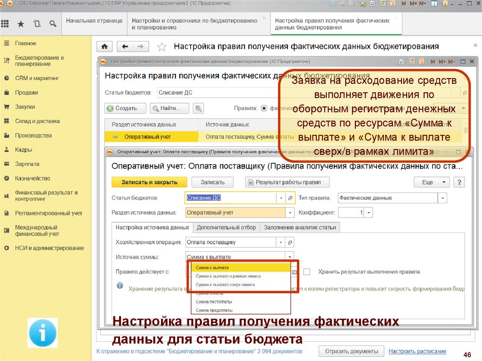This screenshot has width=482, height=361.
Task: Open the Настроить расписание link
Action: tap(417, 351)
